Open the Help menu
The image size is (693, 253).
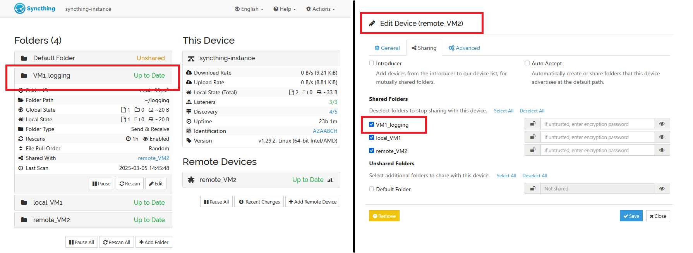click(285, 9)
